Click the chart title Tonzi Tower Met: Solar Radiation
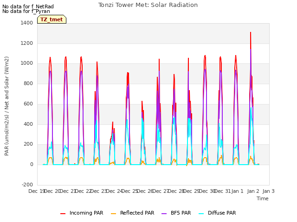This screenshot has height=222, width=297. click(148, 5)
